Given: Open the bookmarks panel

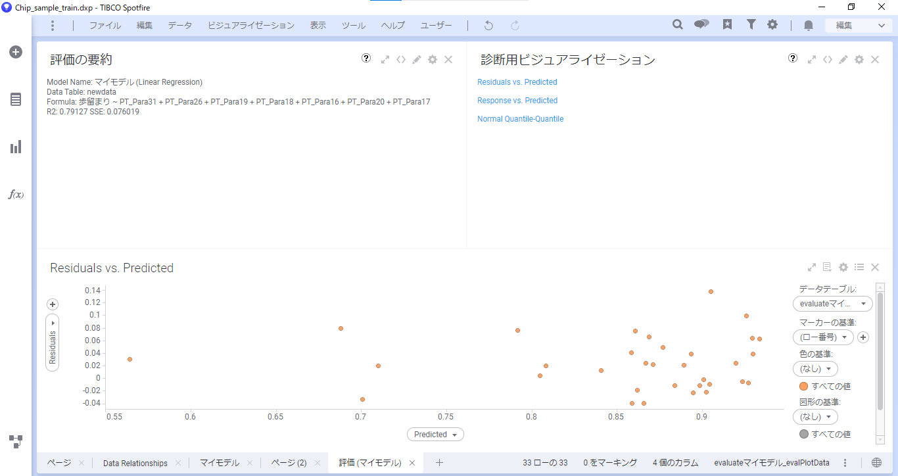Looking at the screenshot, I should pos(727,25).
